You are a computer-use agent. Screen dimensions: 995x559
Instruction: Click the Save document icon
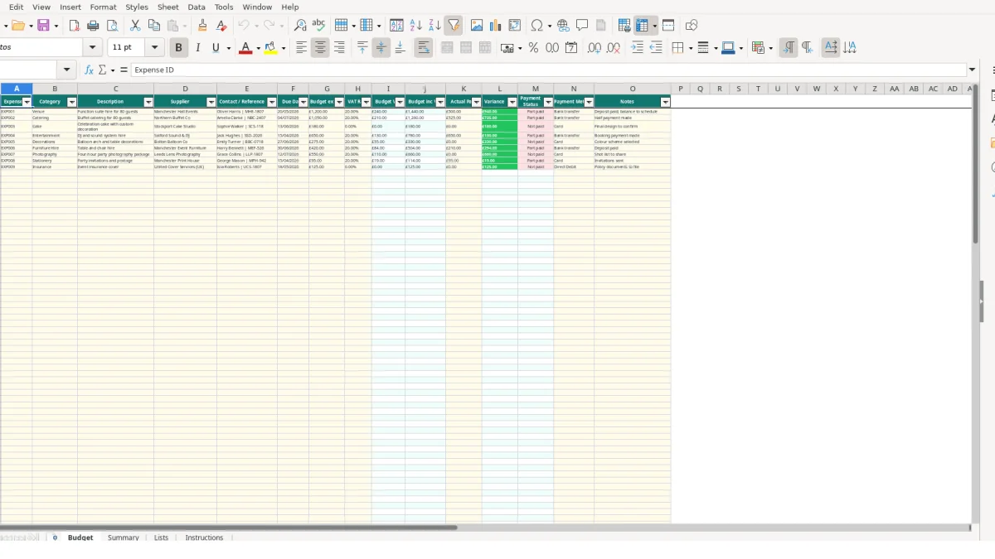coord(43,26)
